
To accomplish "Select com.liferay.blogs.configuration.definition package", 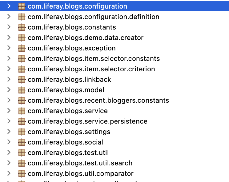I will click(94, 17).
